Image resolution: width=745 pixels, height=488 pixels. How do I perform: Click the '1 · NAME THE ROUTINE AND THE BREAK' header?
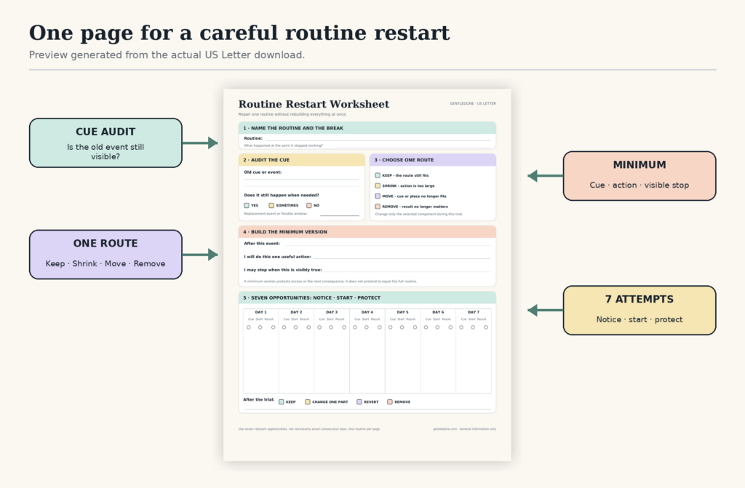pyautogui.click(x=367, y=128)
